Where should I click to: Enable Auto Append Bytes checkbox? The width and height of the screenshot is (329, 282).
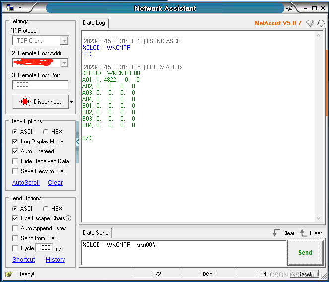pyautogui.click(x=15, y=228)
